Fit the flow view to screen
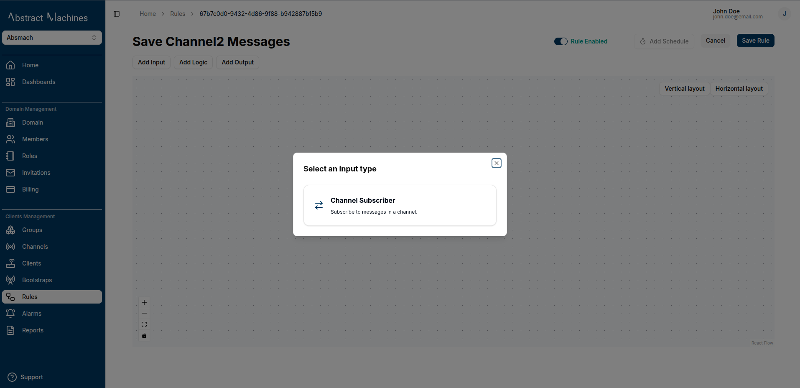The width and height of the screenshot is (800, 388). tap(144, 324)
